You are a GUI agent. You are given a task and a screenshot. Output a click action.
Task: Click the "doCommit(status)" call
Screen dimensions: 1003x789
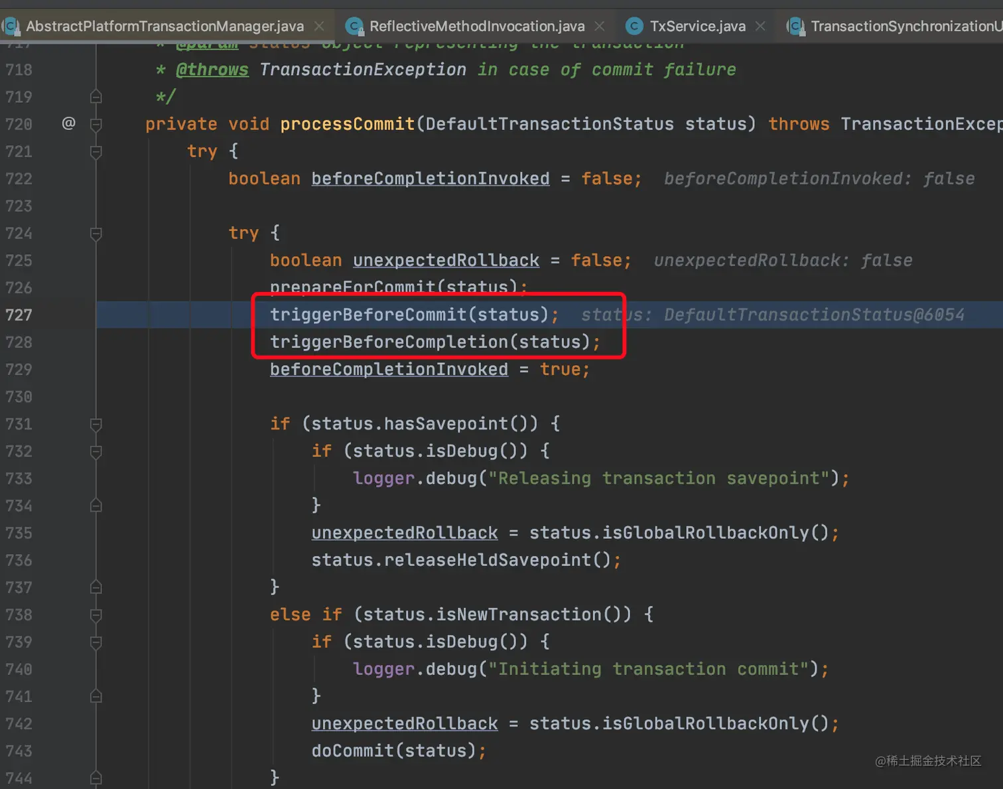click(394, 751)
